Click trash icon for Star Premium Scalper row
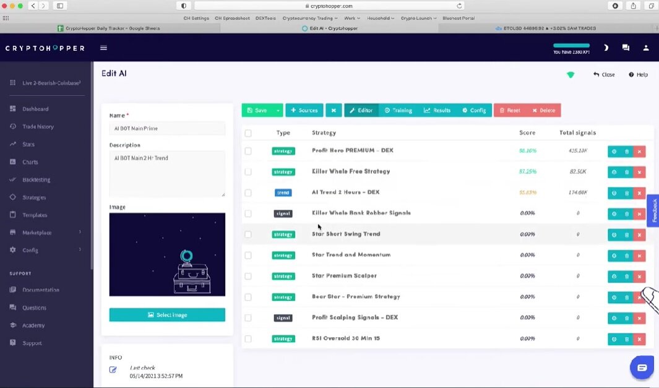Screen dimensions: 659x388 pyautogui.click(x=627, y=277)
